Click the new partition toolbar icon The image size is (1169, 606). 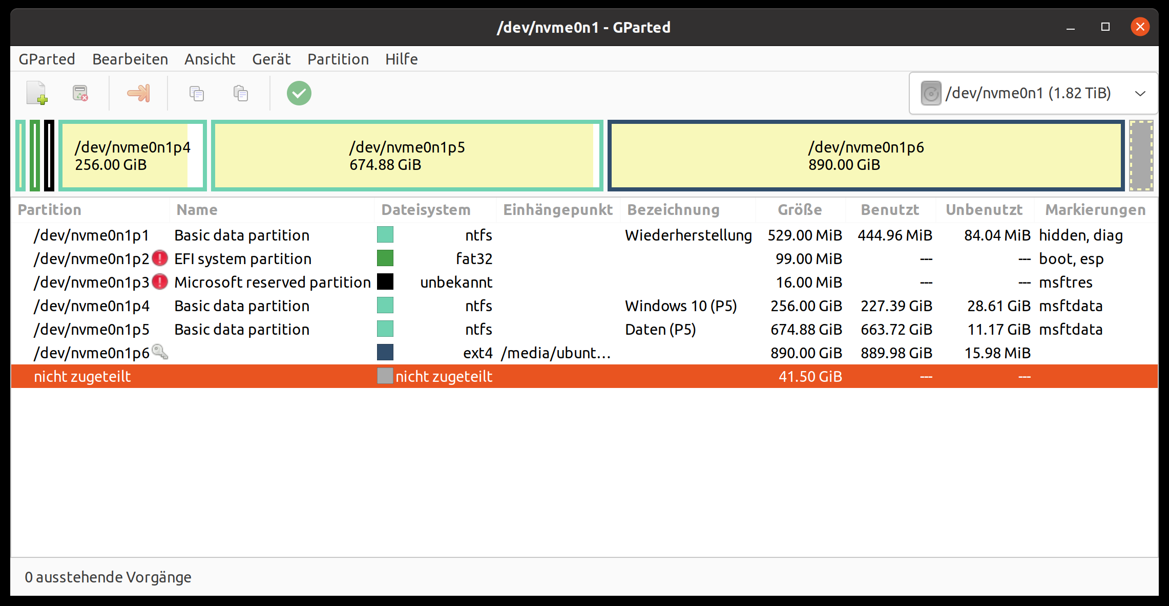[x=37, y=93]
